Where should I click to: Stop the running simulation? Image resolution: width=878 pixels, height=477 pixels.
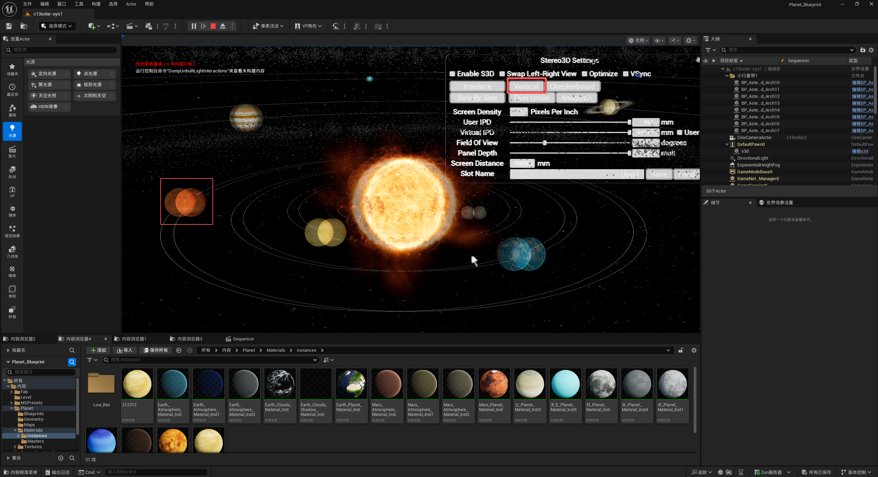pos(213,26)
